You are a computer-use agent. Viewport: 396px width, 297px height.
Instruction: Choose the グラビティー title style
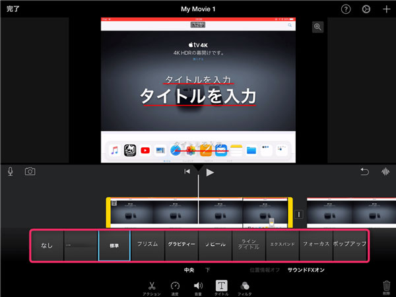click(x=181, y=246)
